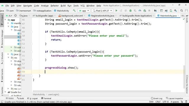Open the Android view selector dropdown in Project panel
The height and width of the screenshot is (106, 189).
click(x=9, y=16)
